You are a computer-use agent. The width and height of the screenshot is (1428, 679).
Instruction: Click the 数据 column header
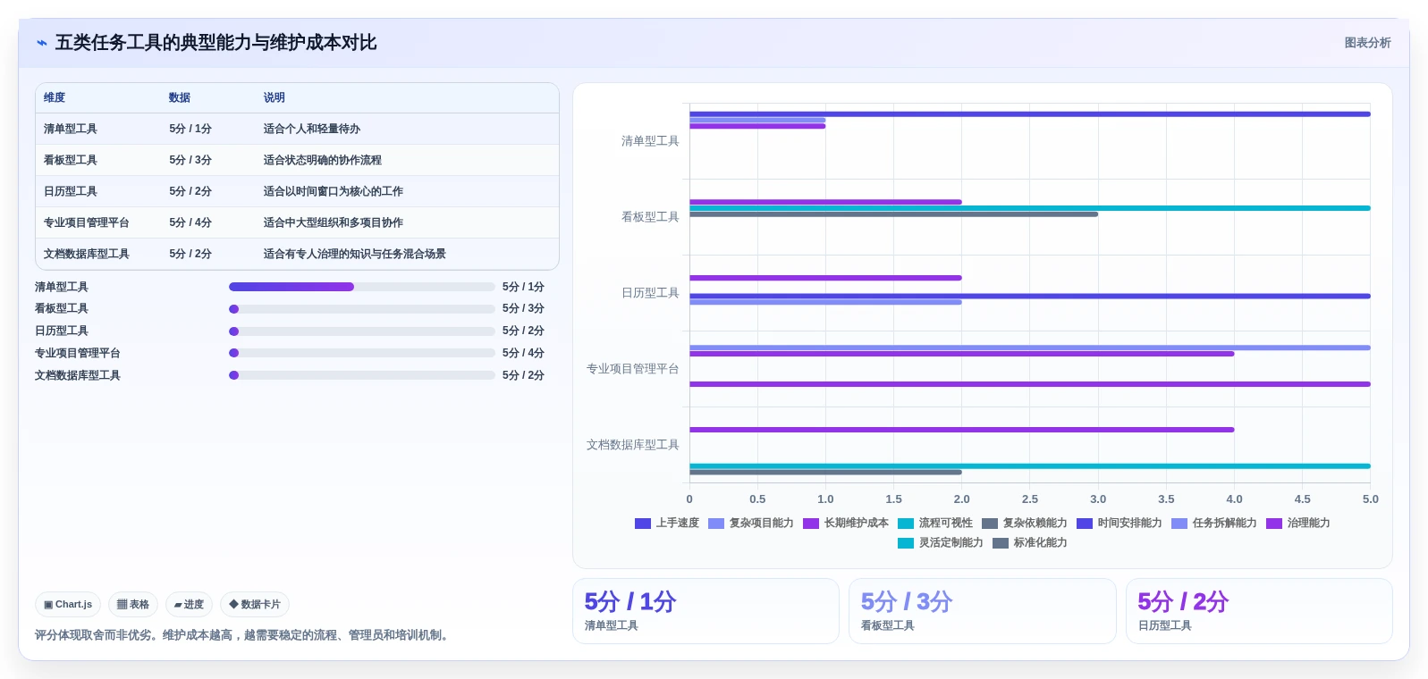pyautogui.click(x=180, y=97)
